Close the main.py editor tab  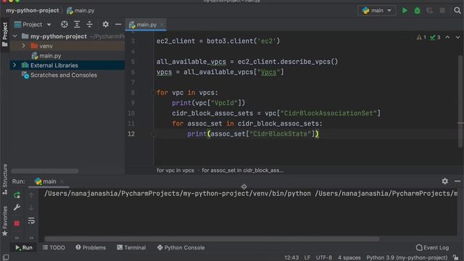click(162, 25)
